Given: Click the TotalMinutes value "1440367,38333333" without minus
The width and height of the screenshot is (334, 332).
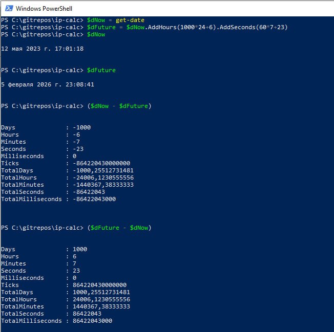Looking at the screenshot, I should (x=101, y=306).
